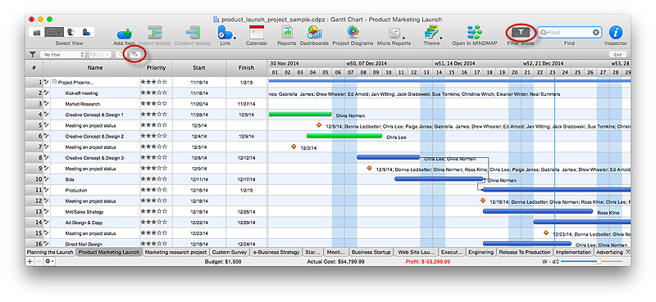Click the task icon in row 2
This screenshot has height=302, width=656.
pos(47,92)
